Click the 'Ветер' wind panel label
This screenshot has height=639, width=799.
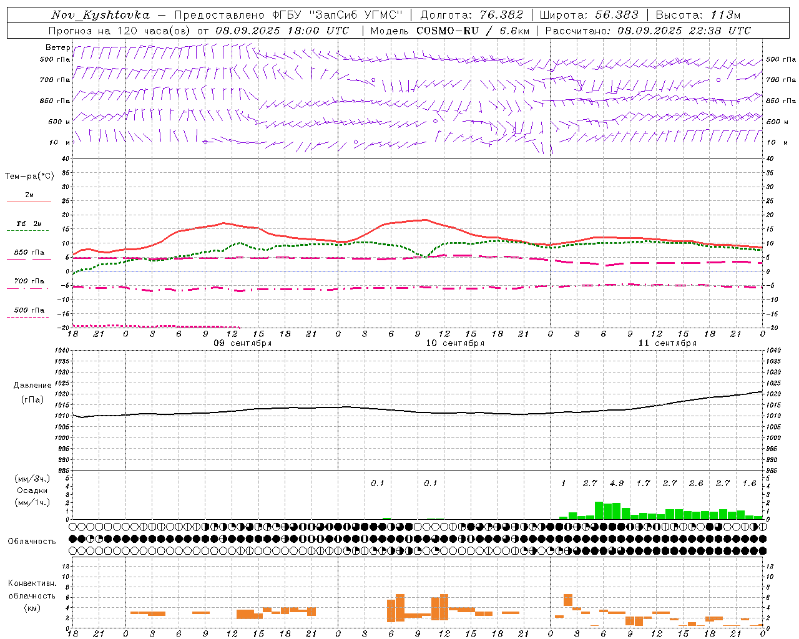57,47
